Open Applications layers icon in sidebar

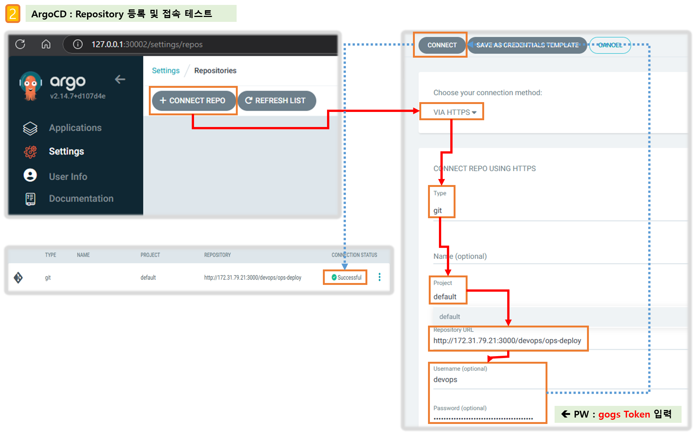click(30, 128)
